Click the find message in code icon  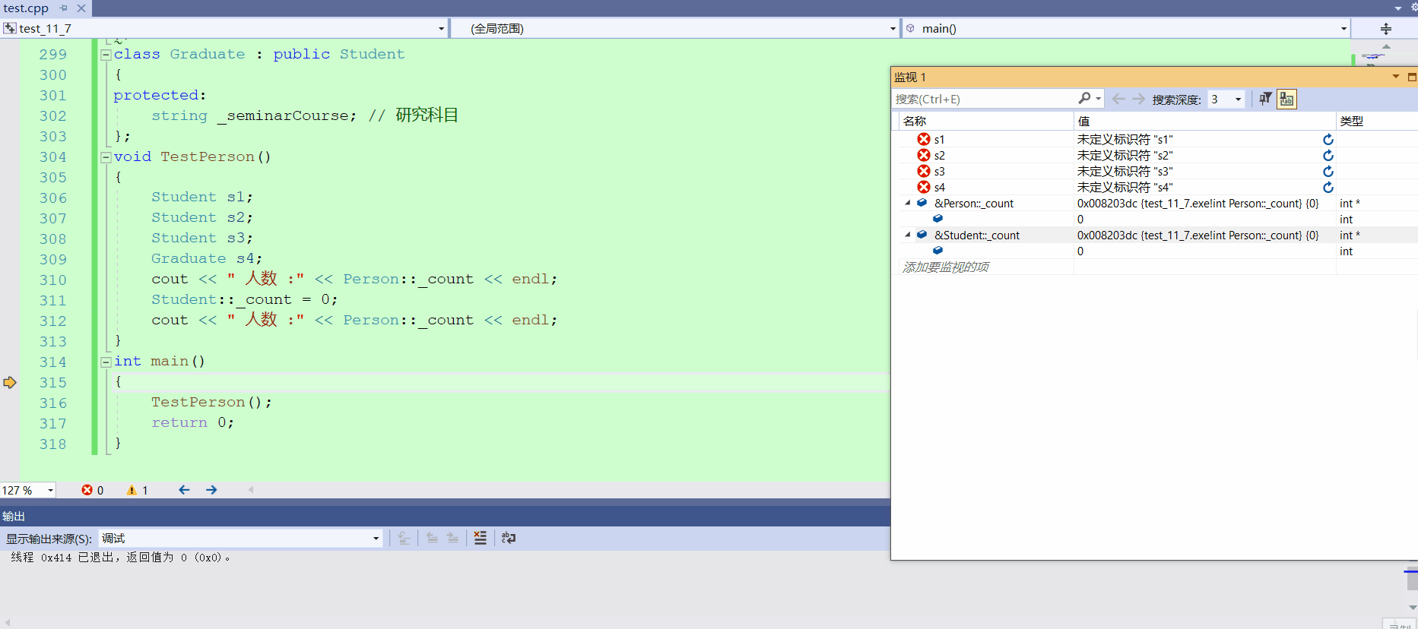(404, 538)
